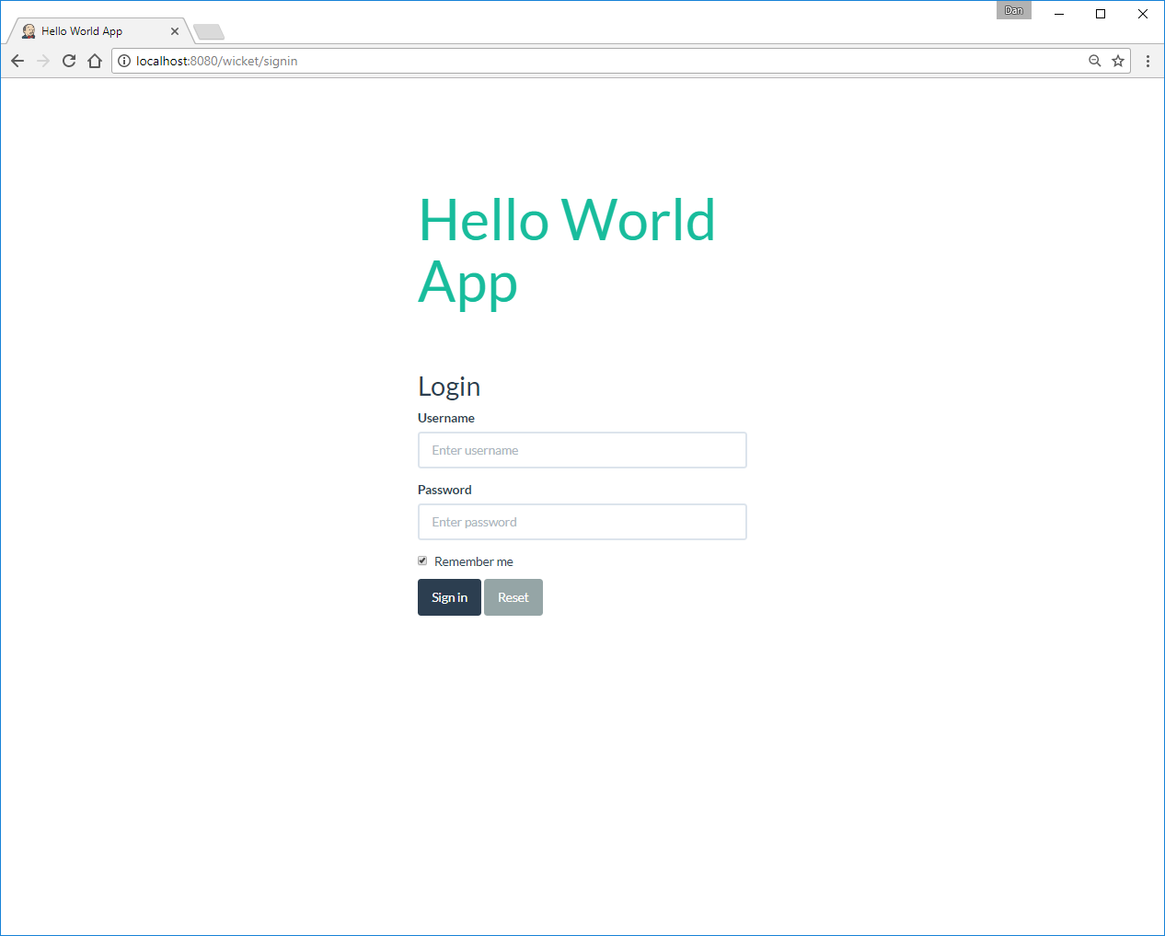Bookmark this page with the star
This screenshot has height=936, width=1165.
1118,61
